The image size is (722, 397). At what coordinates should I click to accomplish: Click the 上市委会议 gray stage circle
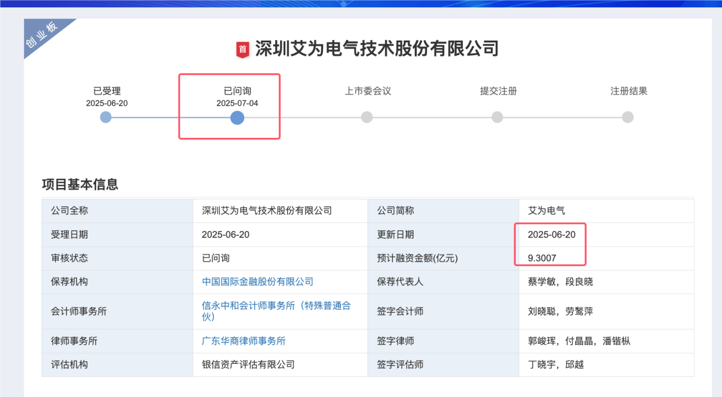(x=367, y=117)
